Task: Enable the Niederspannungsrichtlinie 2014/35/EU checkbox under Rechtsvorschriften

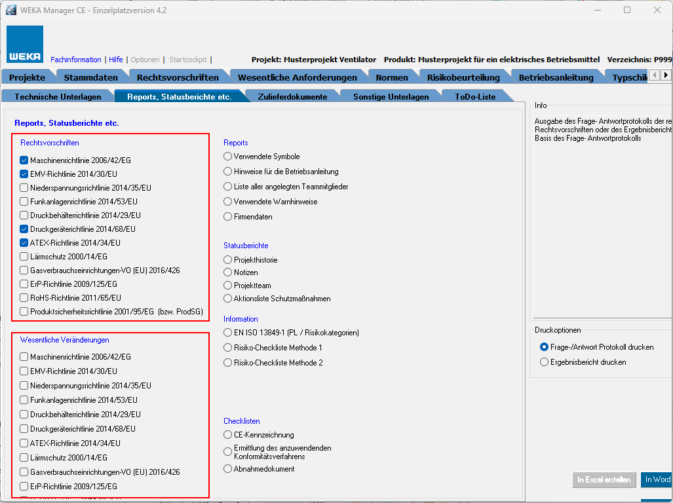Action: coord(24,187)
